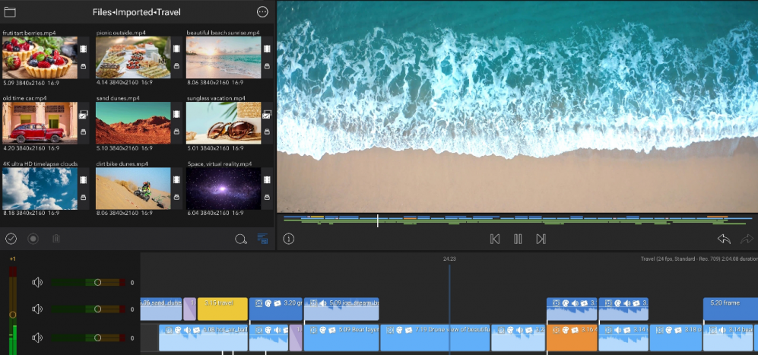The image size is (758, 355).
Task: Undo the last edit
Action: pos(724,239)
